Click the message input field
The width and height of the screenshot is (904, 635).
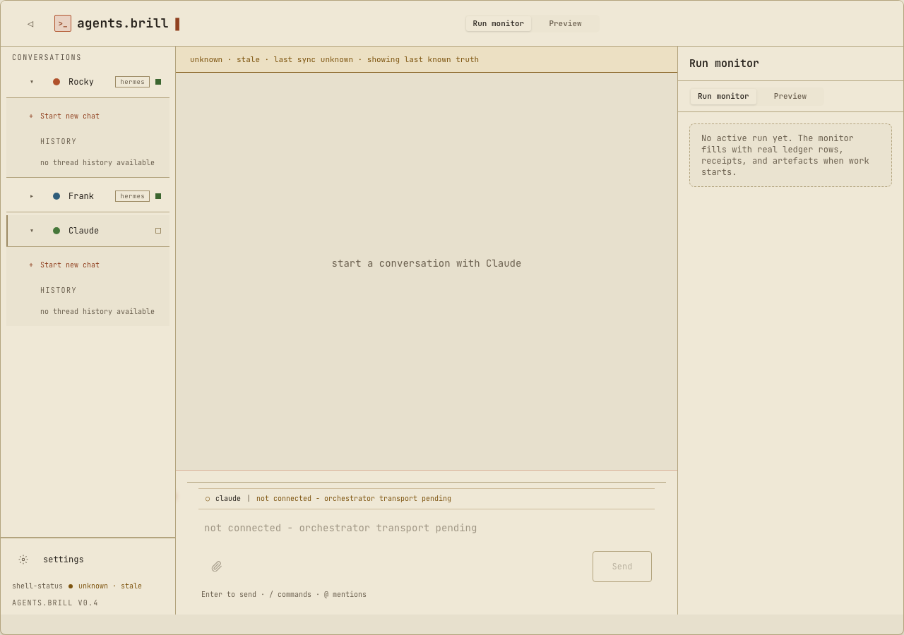click(427, 528)
